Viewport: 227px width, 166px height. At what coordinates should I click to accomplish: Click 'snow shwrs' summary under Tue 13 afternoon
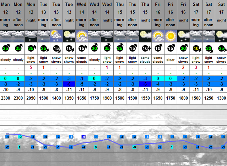[56, 60]
